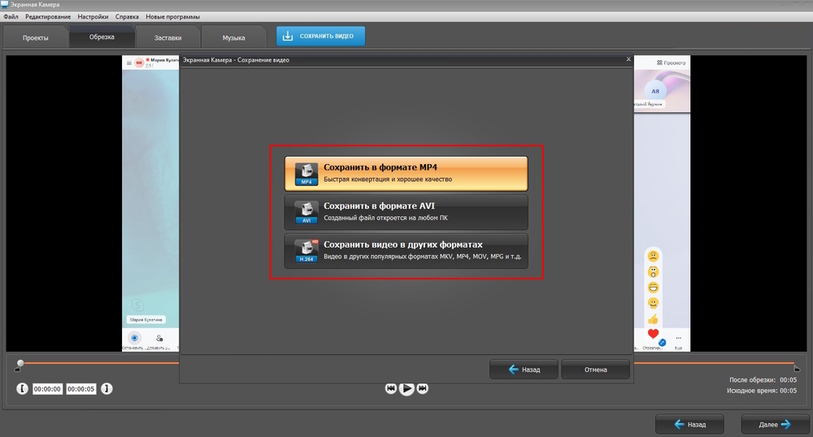Viewport: 813px width, 437px height.
Task: Play the video preview
Action: click(x=407, y=388)
